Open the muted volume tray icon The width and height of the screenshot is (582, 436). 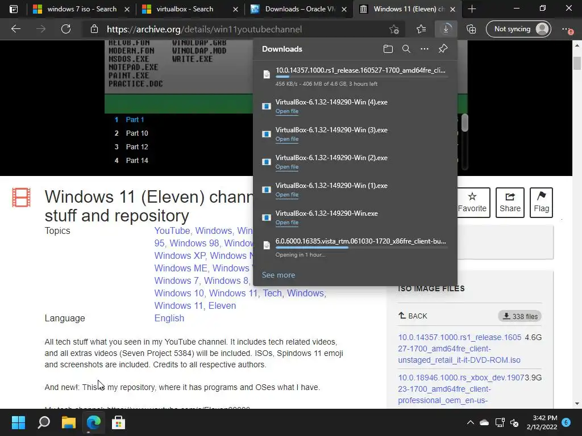[x=514, y=422]
